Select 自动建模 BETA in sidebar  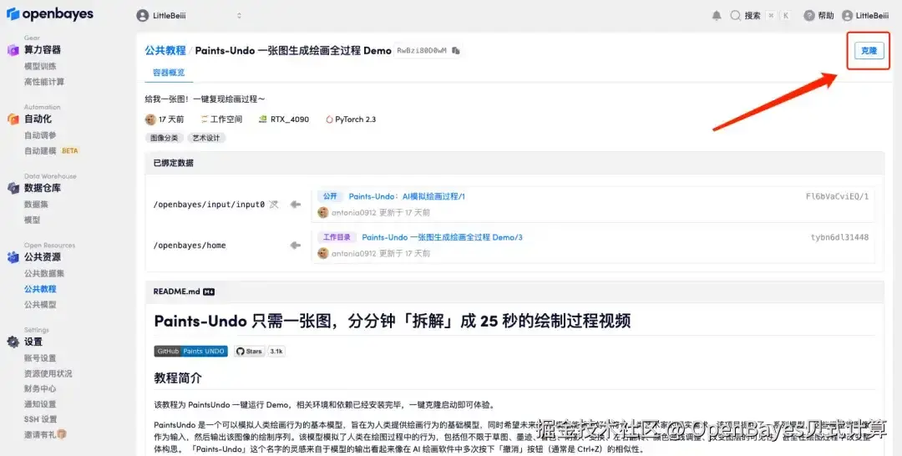coord(51,150)
